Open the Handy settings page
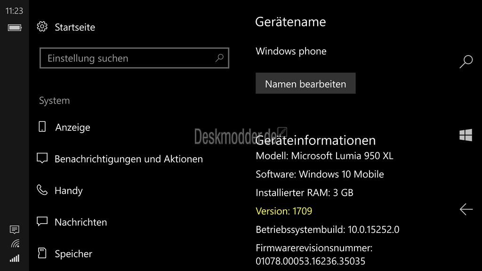Screen dimensions: 482x271 (x=69, y=191)
